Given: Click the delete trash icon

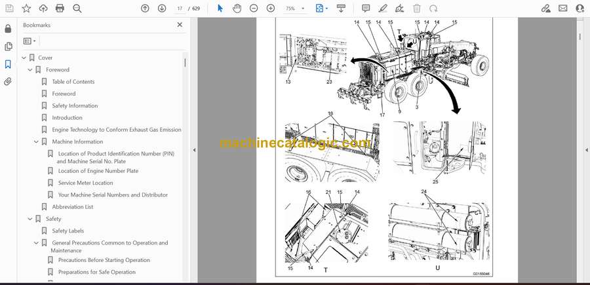Looking at the screenshot, I should click(x=416, y=9).
